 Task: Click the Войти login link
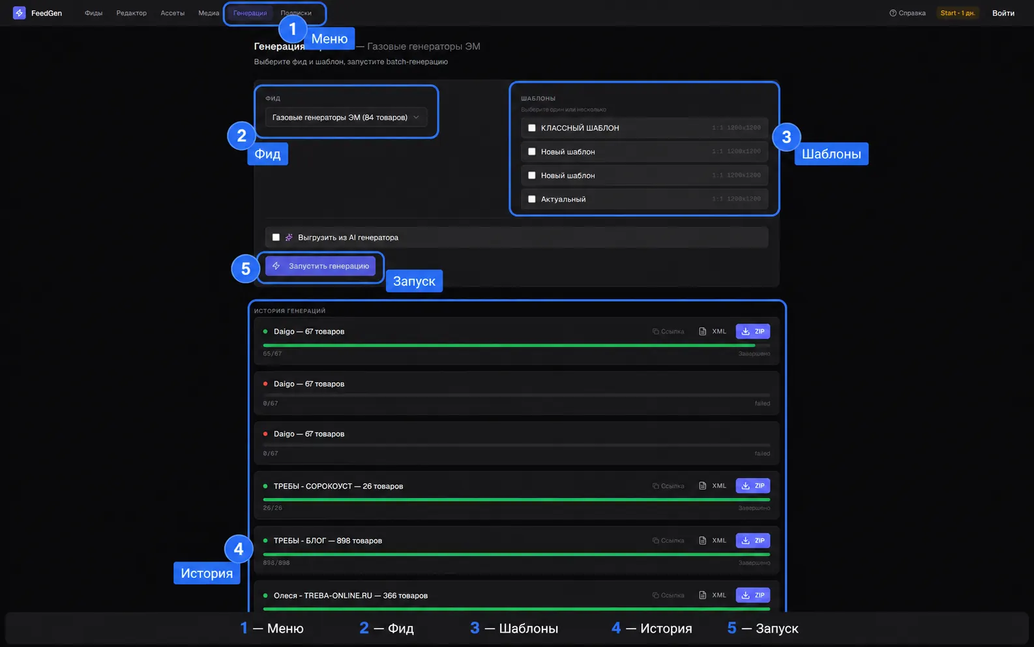coord(1003,13)
